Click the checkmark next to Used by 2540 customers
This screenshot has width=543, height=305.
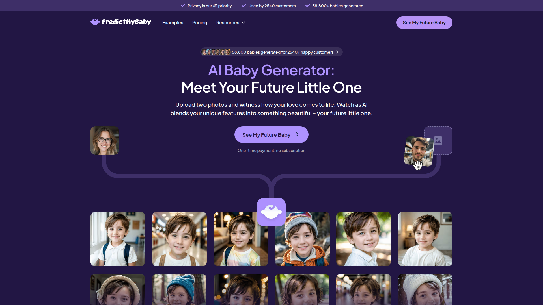tap(244, 6)
